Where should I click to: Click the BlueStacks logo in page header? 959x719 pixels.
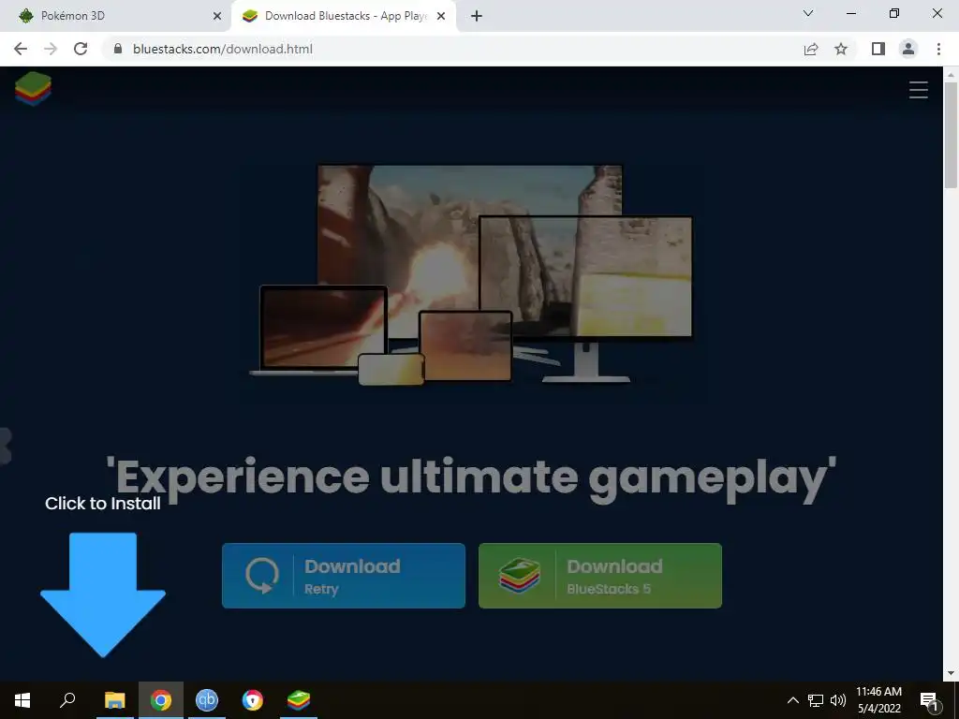click(33, 89)
